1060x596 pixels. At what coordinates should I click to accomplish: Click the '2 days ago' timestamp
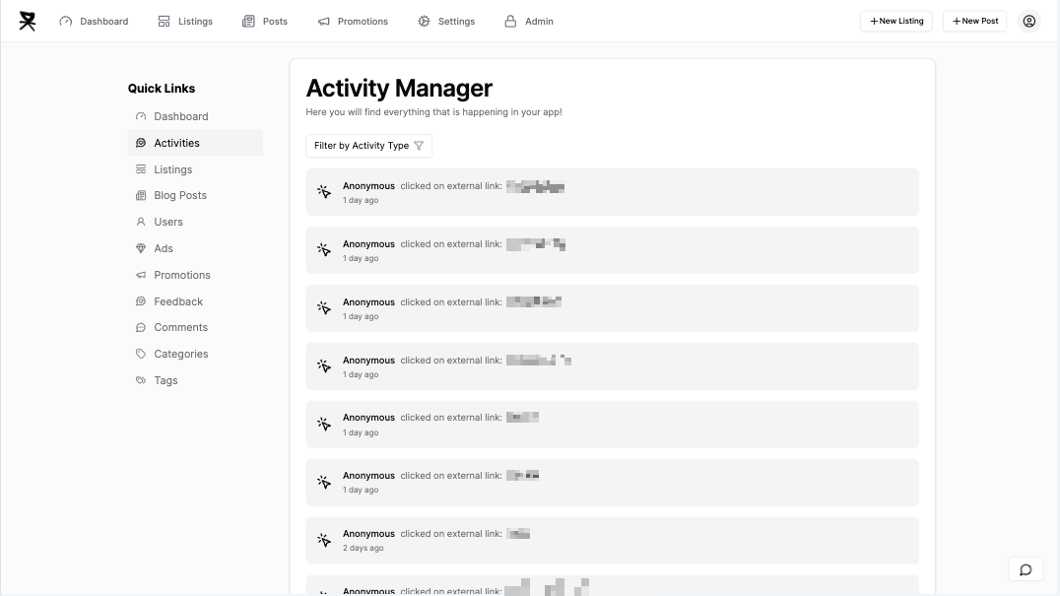(364, 548)
